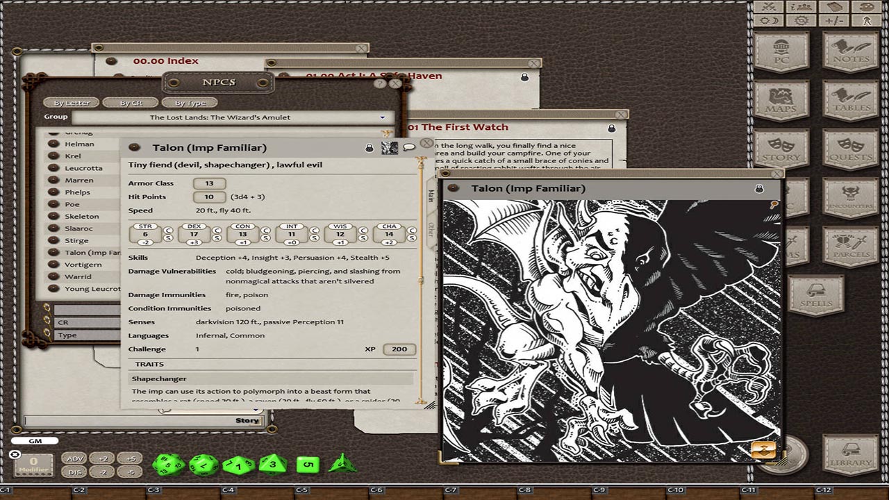Click the ADV advantage button
Screen dimensions: 889x500
[x=75, y=458]
